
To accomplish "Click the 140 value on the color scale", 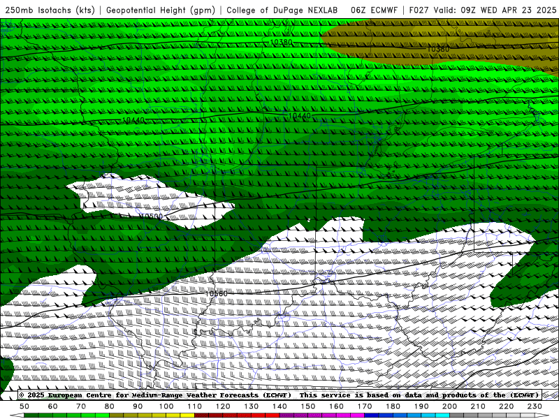I will pos(279,406).
